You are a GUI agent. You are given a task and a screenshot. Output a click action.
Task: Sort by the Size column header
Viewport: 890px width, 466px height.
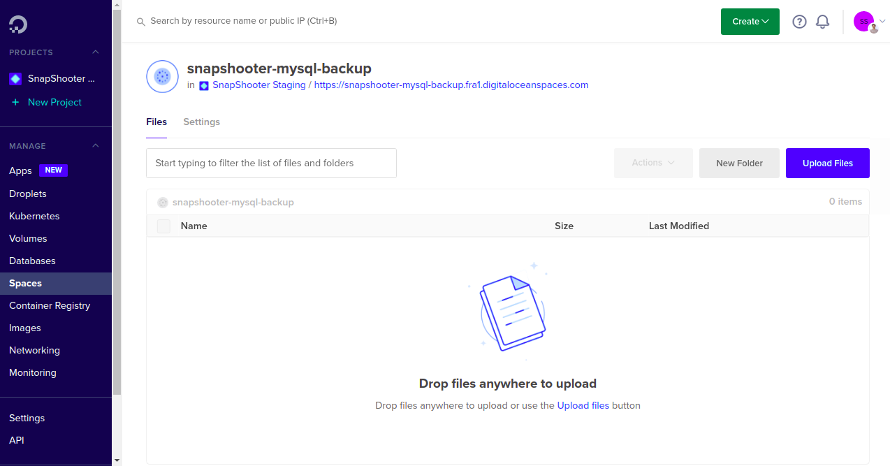coord(564,226)
